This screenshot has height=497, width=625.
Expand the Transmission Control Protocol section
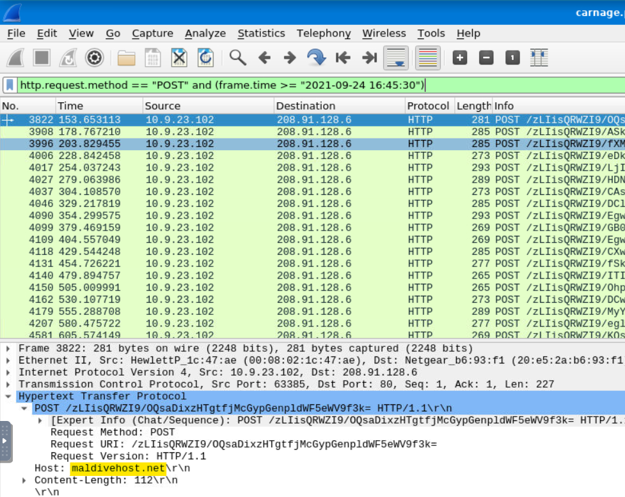coord(8,385)
